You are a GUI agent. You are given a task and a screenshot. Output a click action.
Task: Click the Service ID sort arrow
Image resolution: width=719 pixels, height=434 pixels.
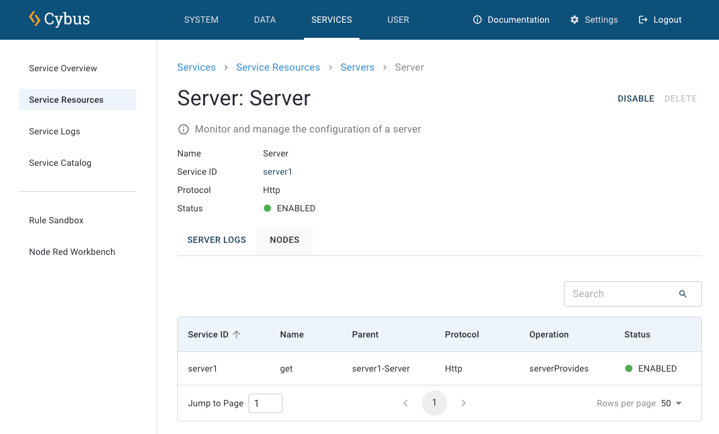237,334
